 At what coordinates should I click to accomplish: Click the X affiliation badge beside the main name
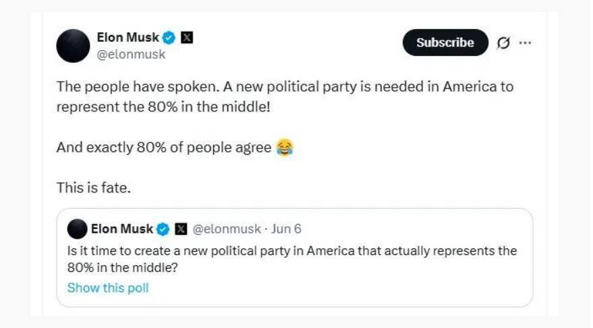[x=187, y=38]
